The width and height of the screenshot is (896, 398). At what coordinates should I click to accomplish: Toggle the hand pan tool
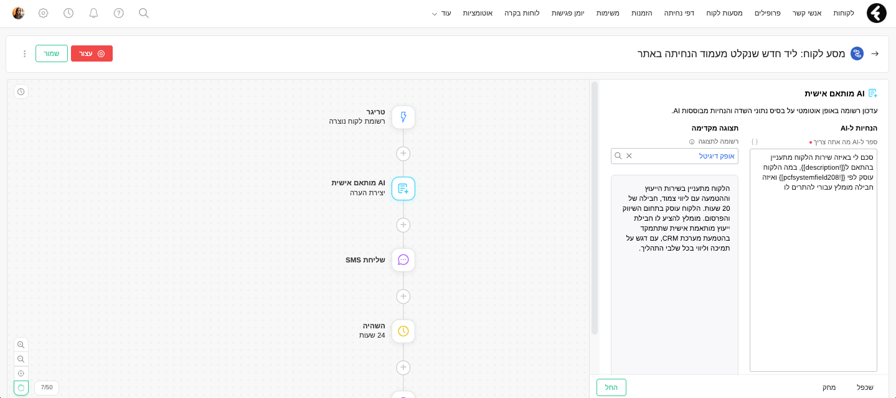point(21,388)
